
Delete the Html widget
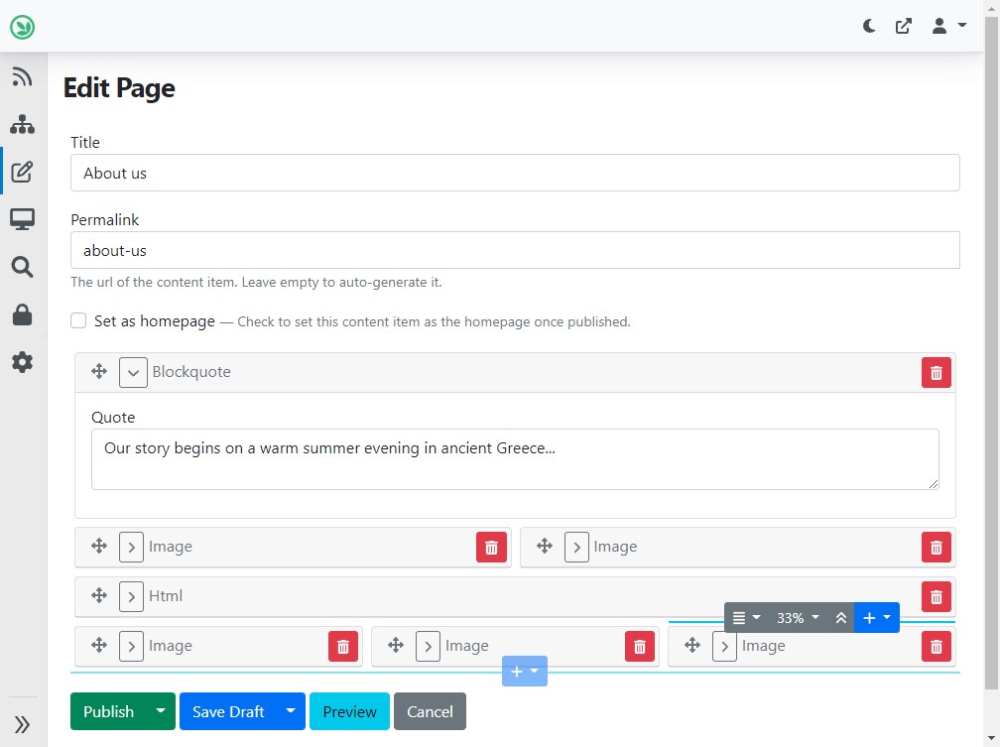pos(937,597)
